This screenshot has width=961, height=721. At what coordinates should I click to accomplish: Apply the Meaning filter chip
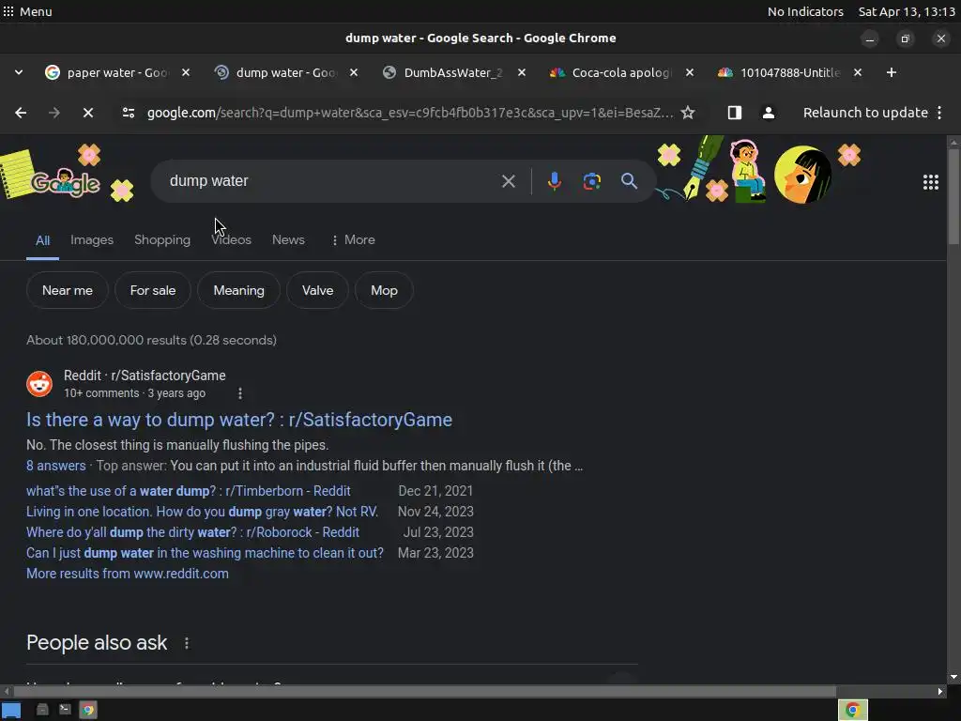238,291
